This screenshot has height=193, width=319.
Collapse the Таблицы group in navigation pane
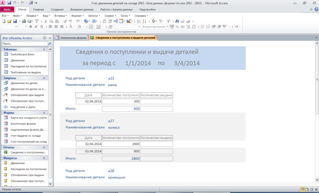tap(44, 49)
